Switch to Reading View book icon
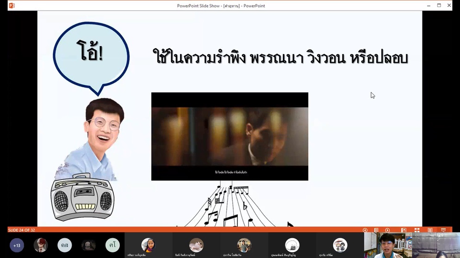The height and width of the screenshot is (258, 460). [x=430, y=230]
